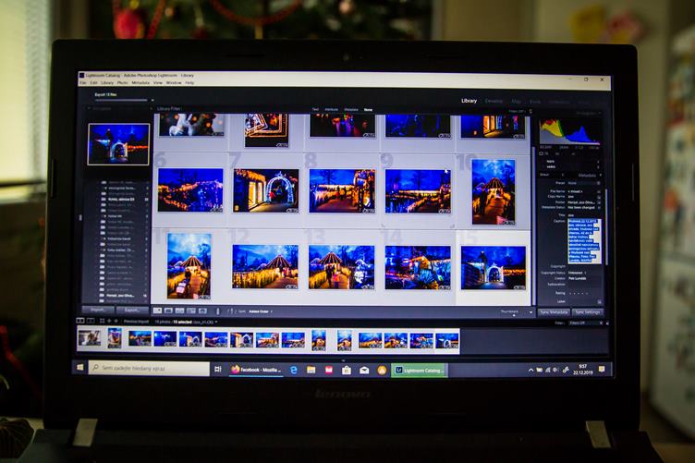Show hidden tray icons chevron
The height and width of the screenshot is (463, 695).
530,370
